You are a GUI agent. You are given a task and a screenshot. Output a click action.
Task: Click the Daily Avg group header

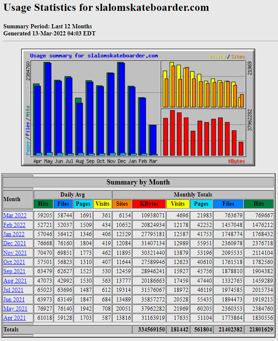(x=72, y=194)
